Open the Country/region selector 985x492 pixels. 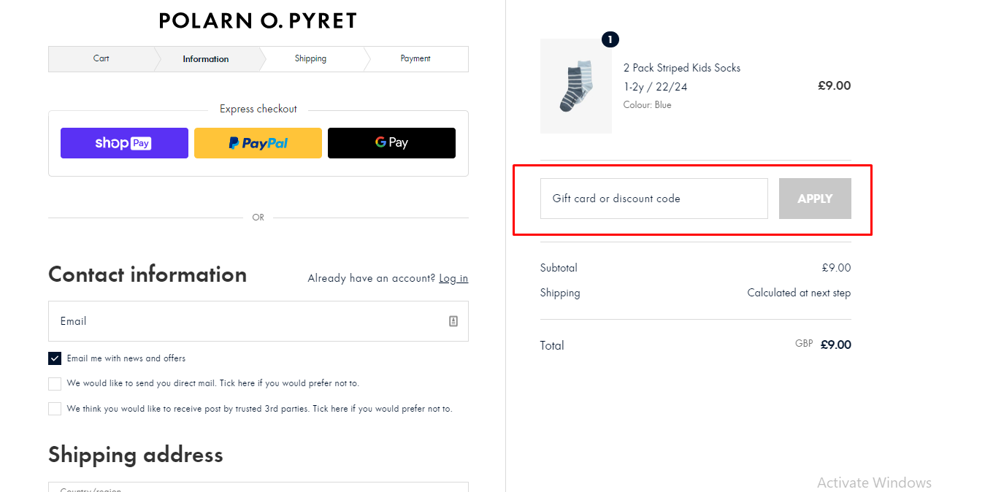[x=258, y=488]
